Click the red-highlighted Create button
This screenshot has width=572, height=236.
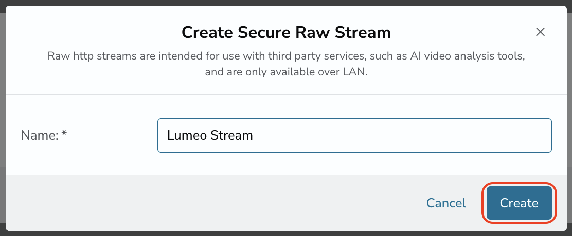[x=519, y=203]
